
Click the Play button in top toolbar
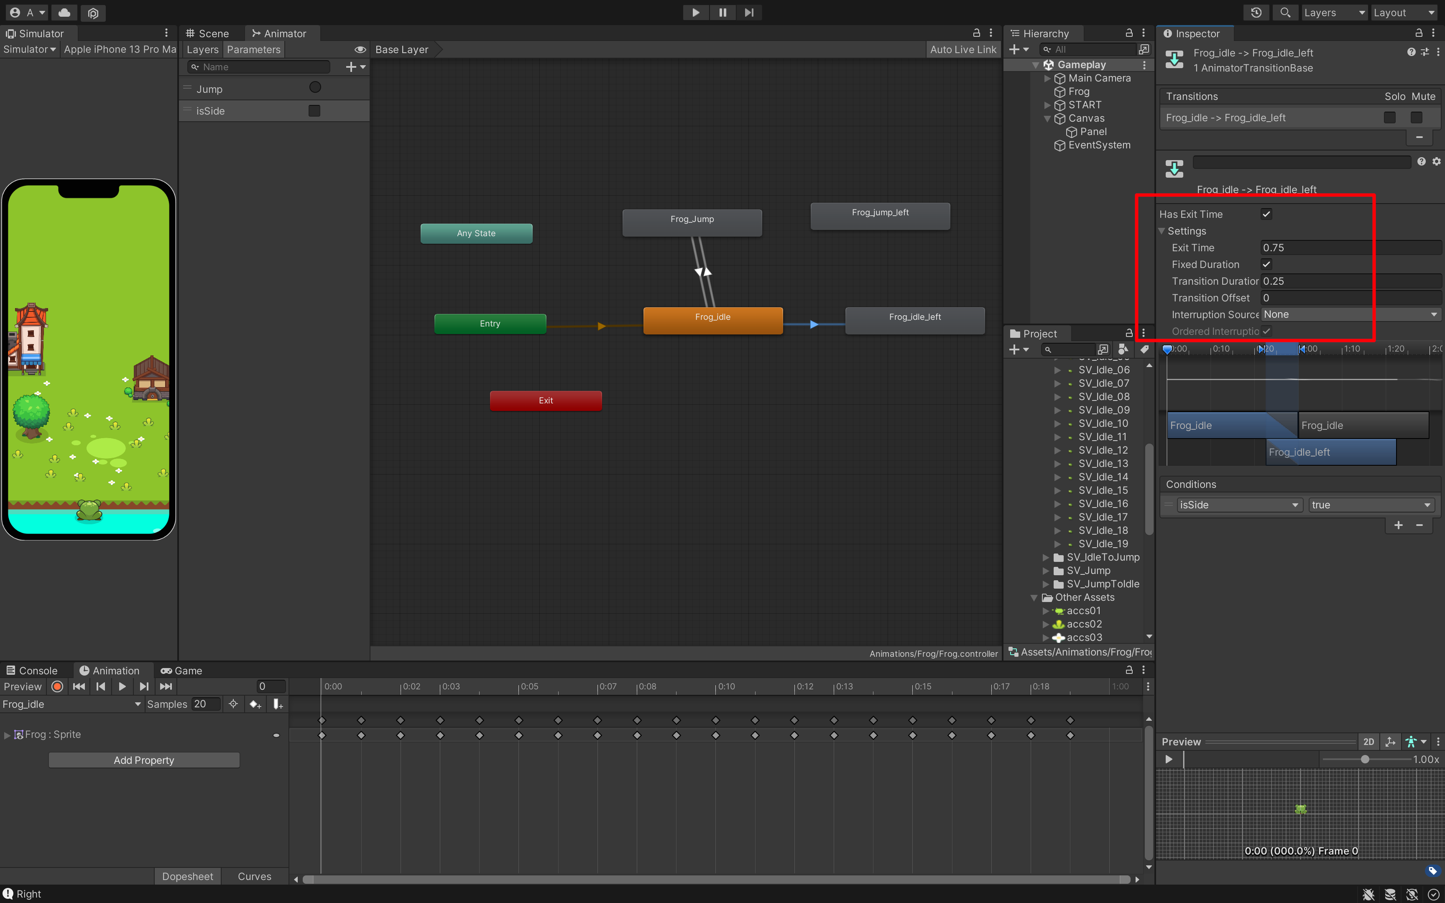coord(696,13)
